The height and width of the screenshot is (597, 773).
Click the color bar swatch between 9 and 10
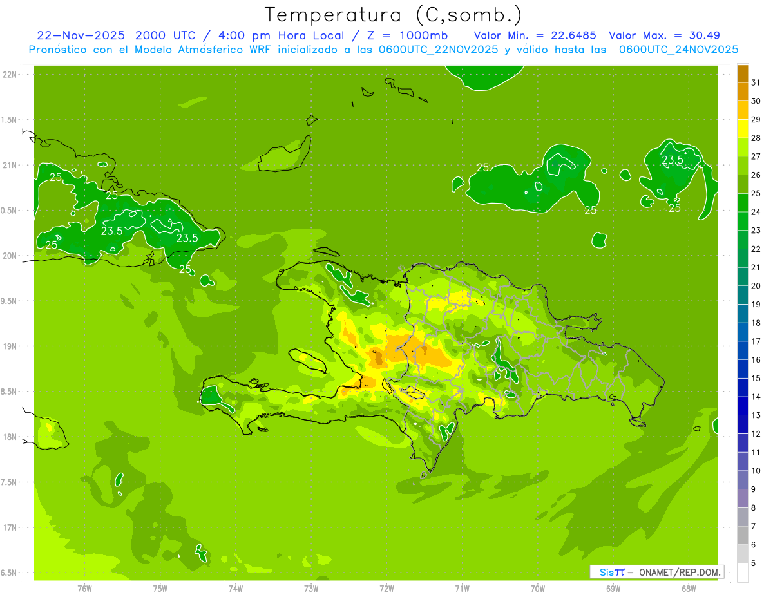click(x=743, y=480)
